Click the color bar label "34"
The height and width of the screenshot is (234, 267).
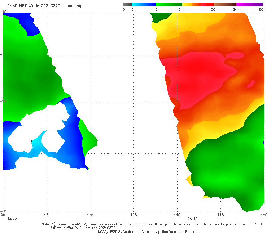coord(181,9)
